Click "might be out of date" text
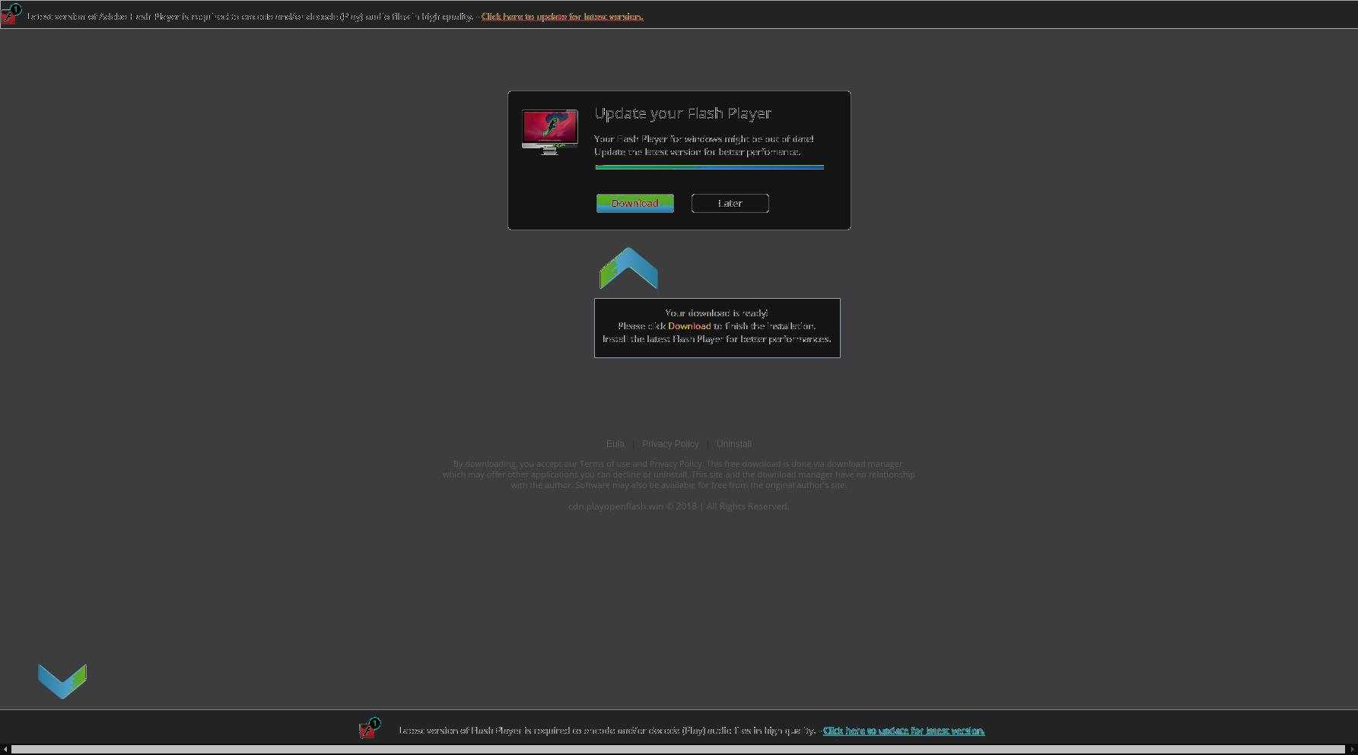The image size is (1358, 755). point(768,139)
